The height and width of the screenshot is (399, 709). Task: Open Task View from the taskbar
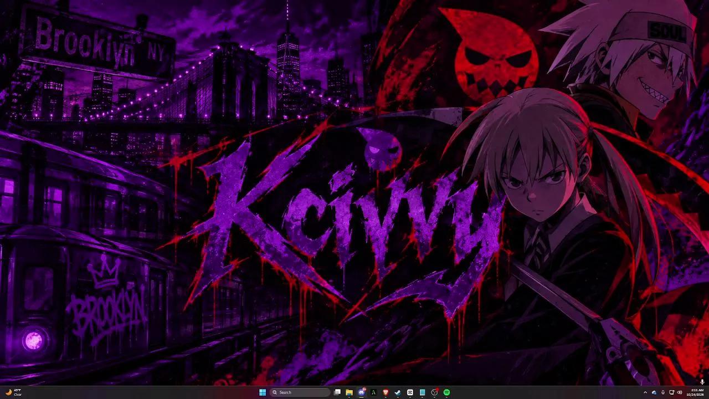point(337,392)
